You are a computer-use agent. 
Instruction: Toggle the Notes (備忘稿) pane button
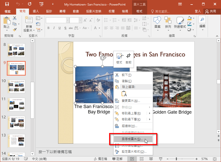[x=100, y=159]
